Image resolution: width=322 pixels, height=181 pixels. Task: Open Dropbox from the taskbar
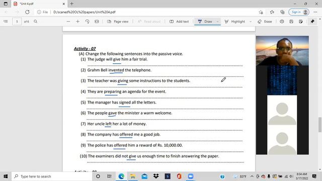(x=156, y=176)
